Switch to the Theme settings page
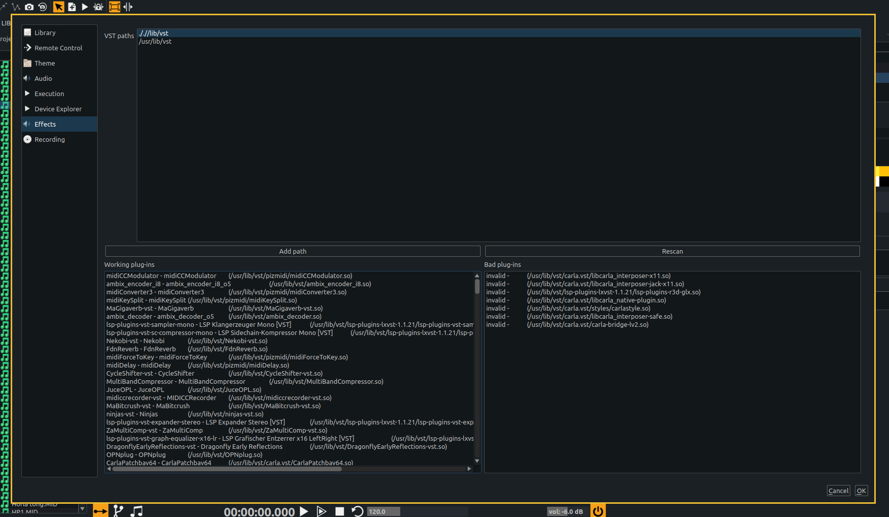 click(x=45, y=63)
